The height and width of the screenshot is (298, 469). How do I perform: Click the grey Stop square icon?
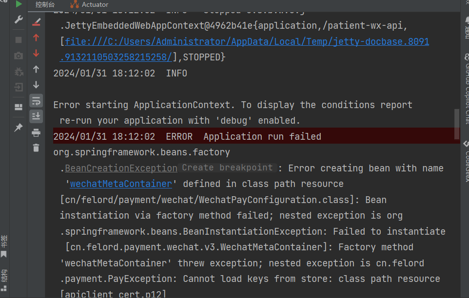[x=19, y=40]
